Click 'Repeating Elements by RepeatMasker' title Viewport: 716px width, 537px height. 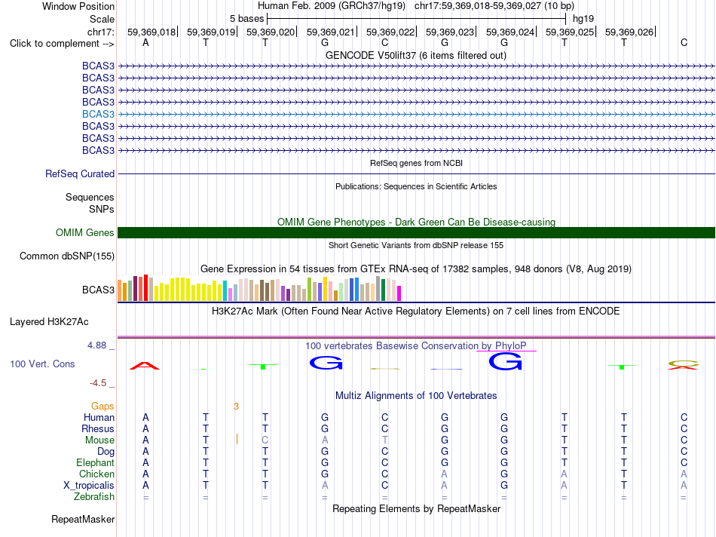[416, 508]
